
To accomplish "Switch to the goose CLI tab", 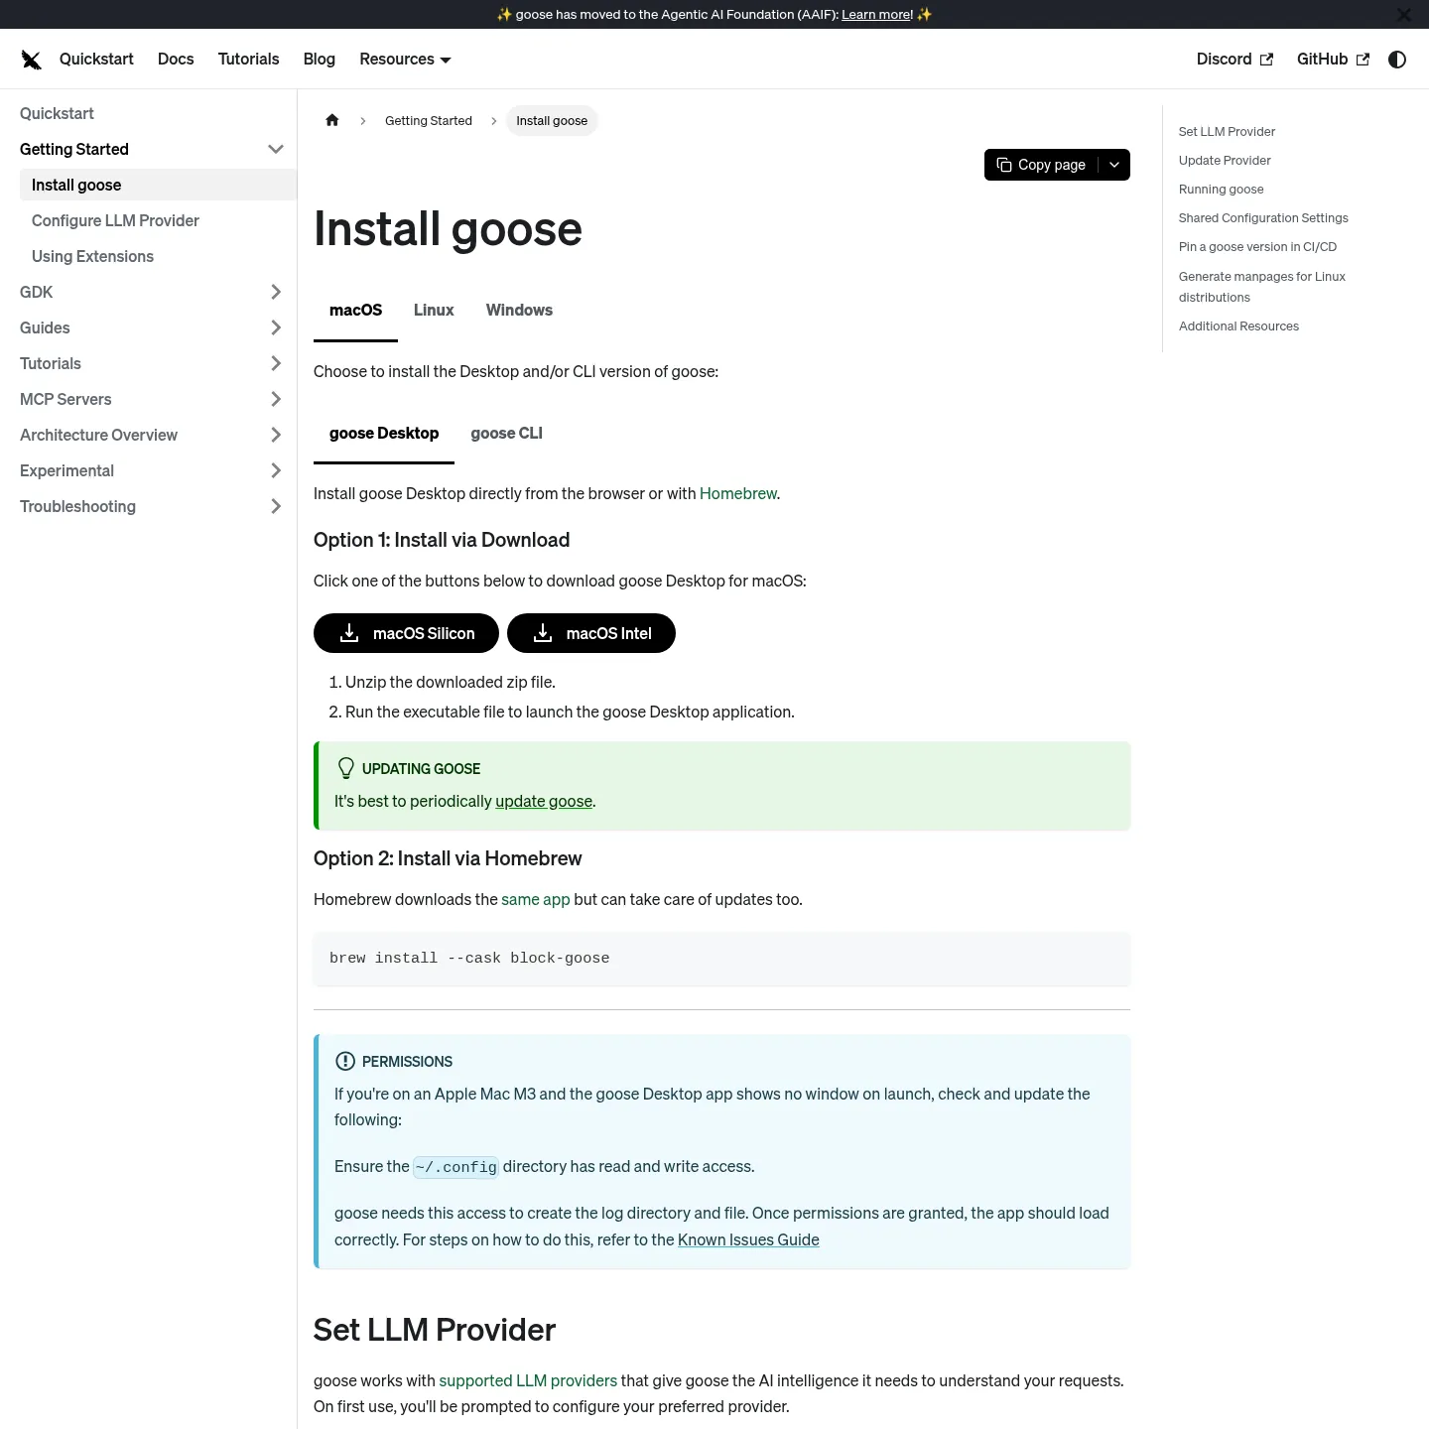I will (506, 434).
